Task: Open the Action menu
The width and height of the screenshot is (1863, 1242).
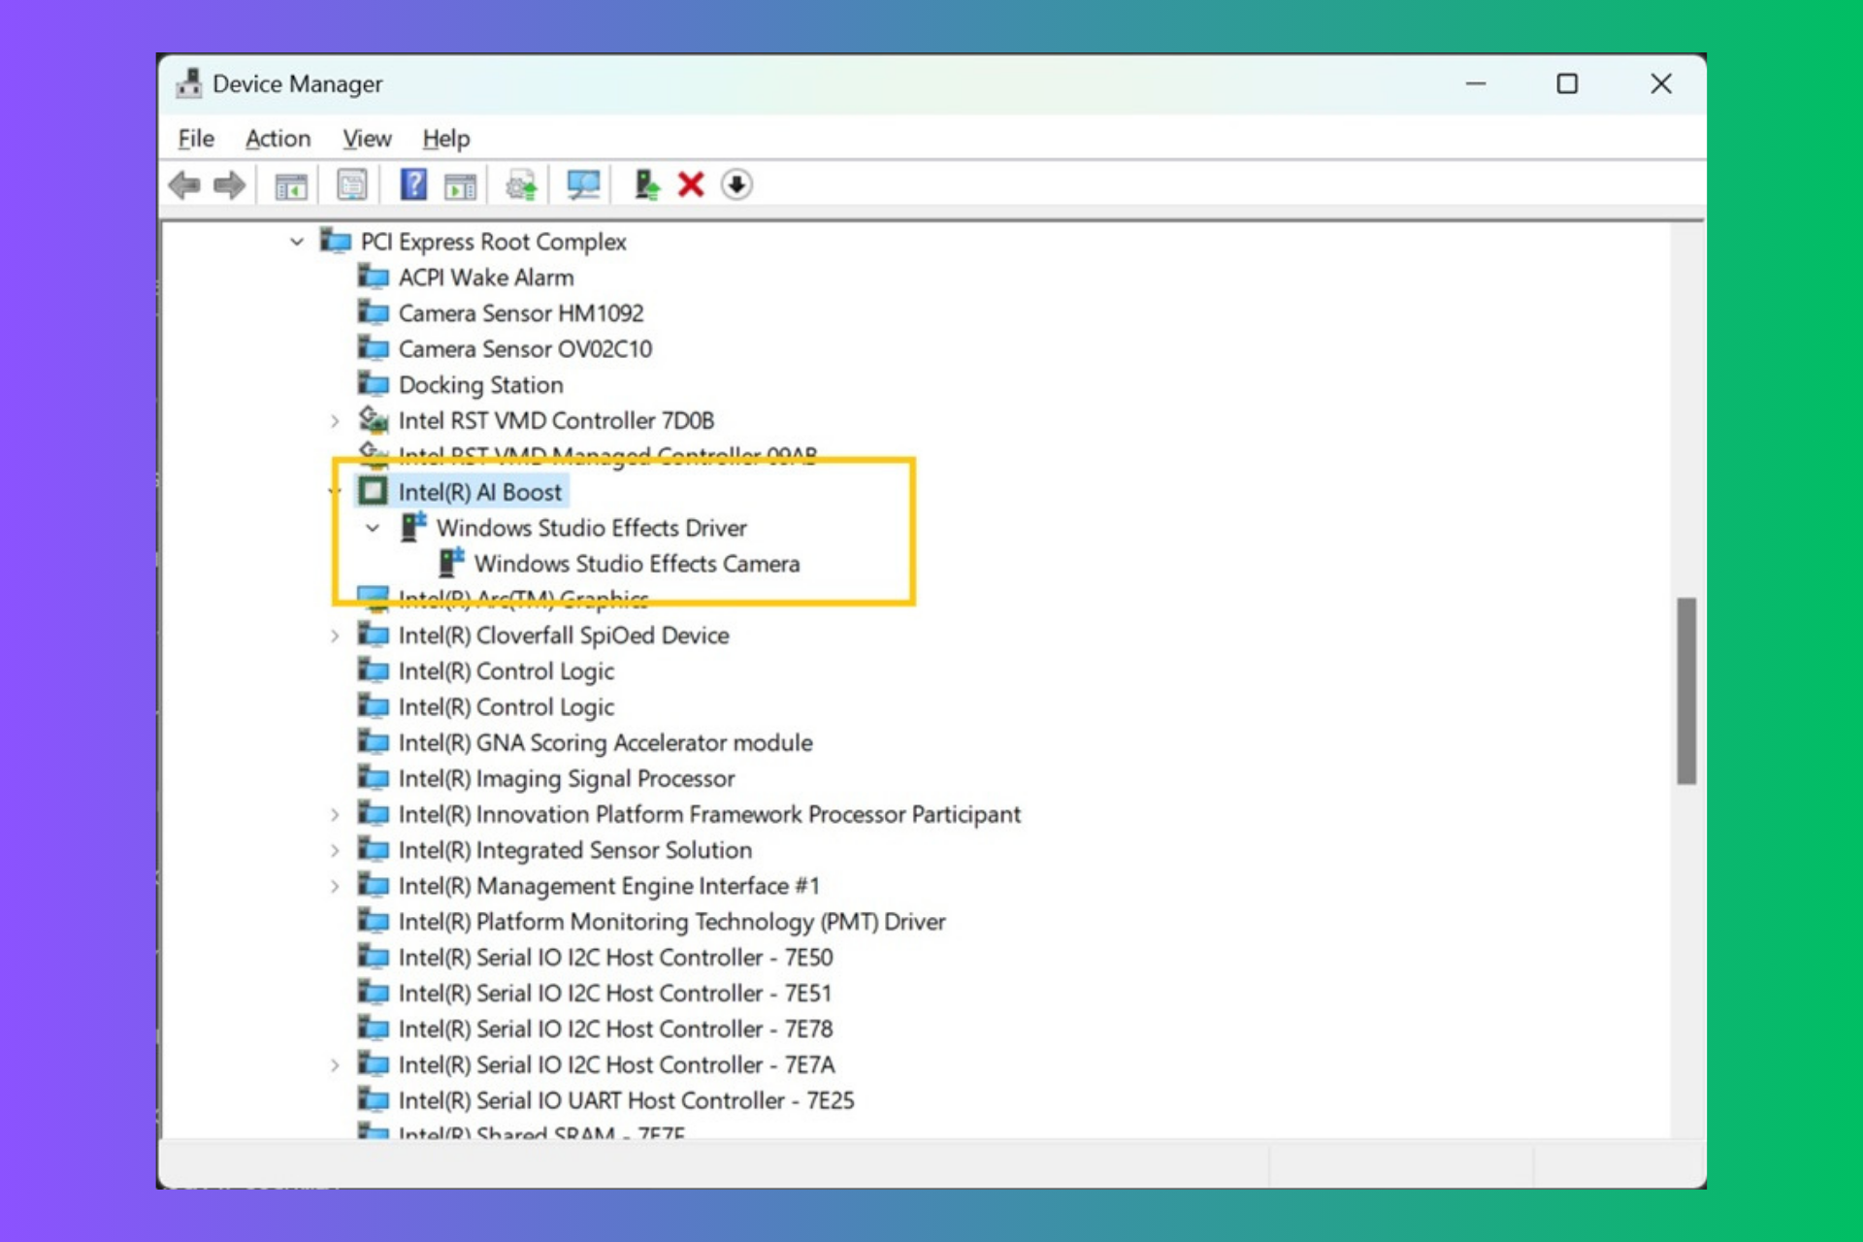Action: click(278, 138)
